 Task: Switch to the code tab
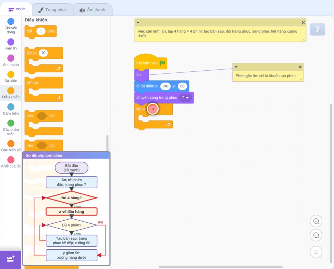click(16, 9)
